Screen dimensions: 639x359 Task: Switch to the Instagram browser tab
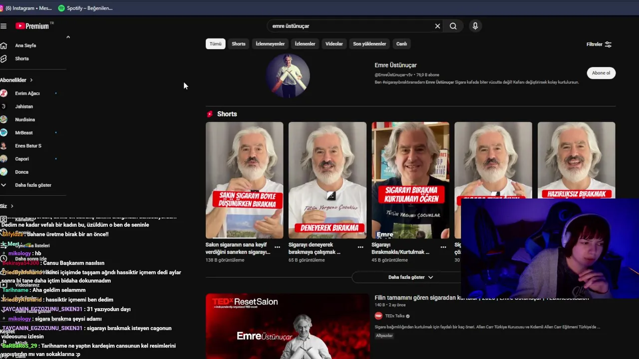(26, 8)
